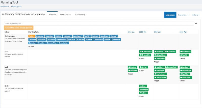The image size is (202, 108).
Task: Click the 'Cannot find article concept-planner' notice
Action: (x=18, y=28)
